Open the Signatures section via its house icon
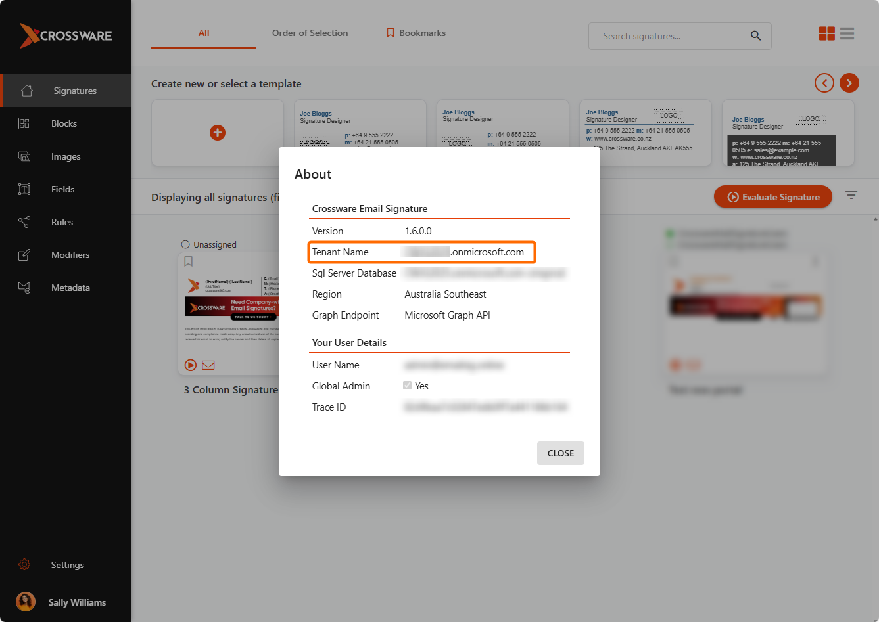 click(x=26, y=91)
